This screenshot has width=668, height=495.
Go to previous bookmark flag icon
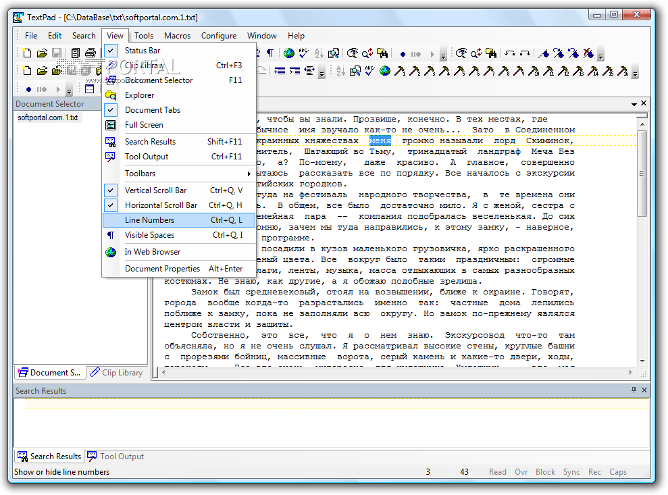pyautogui.click(x=573, y=53)
